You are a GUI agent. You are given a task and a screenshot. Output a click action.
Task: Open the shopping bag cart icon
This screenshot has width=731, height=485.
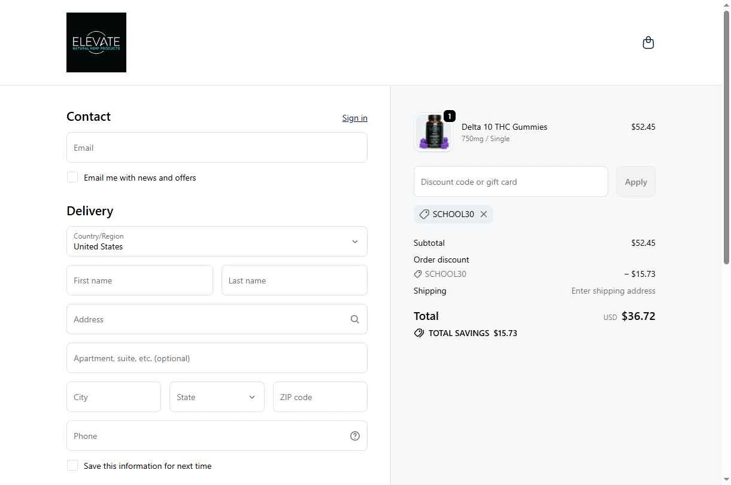tap(648, 42)
